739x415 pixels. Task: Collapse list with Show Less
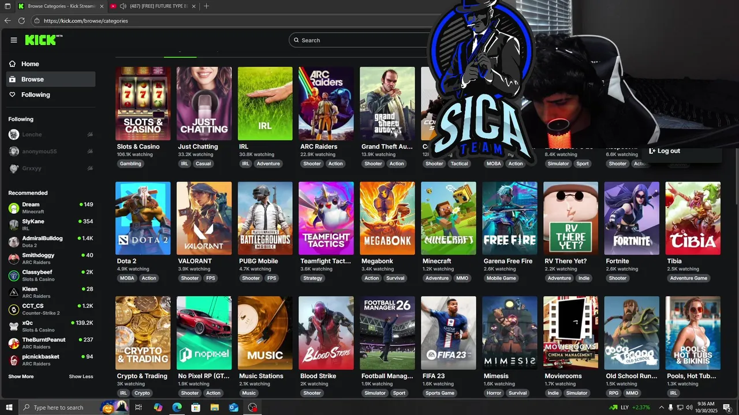[81, 376]
